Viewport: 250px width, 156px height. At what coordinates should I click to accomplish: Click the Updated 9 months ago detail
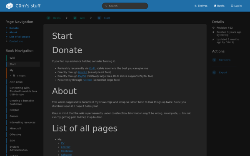point(228,41)
